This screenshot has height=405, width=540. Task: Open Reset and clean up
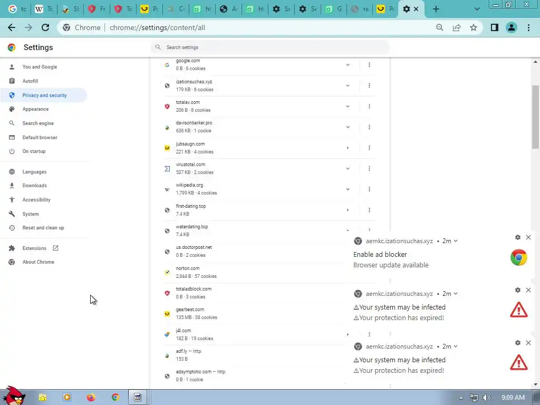pyautogui.click(x=44, y=228)
